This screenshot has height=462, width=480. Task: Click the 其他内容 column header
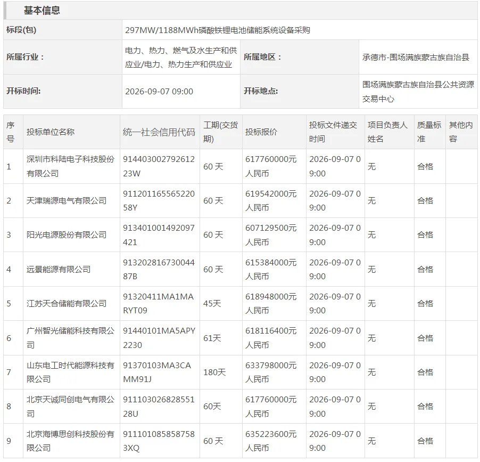click(x=461, y=132)
